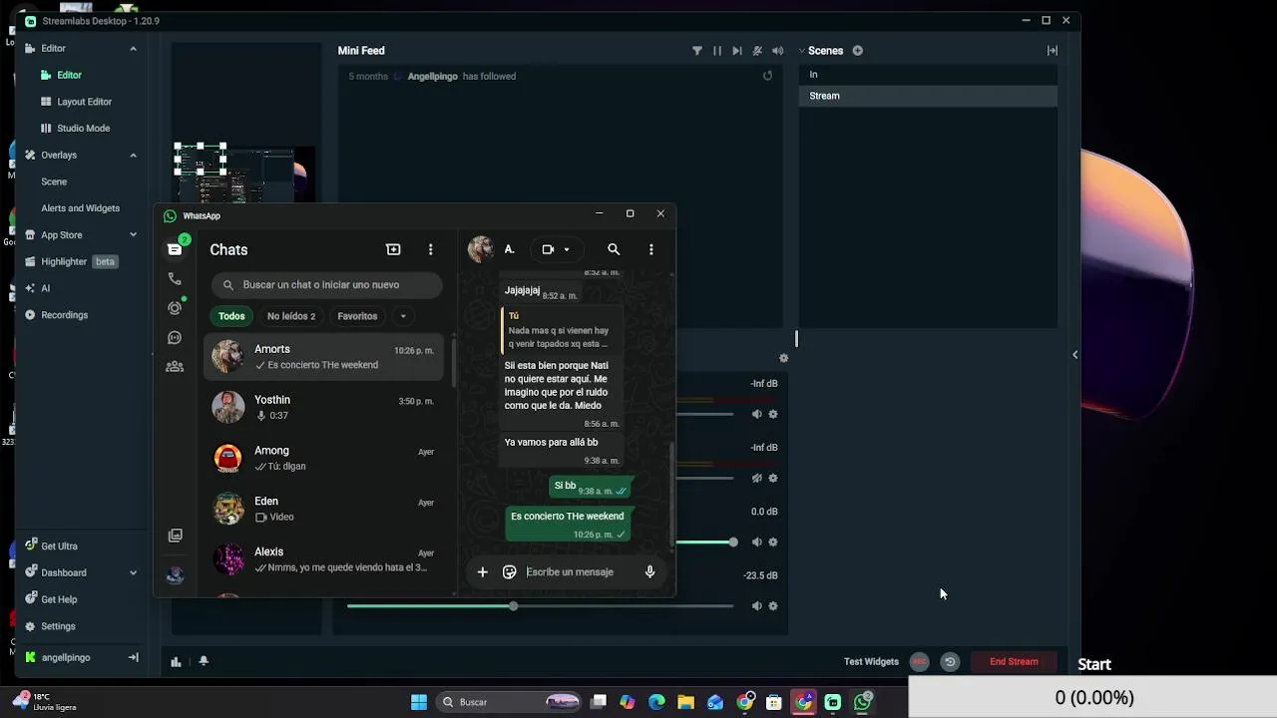This screenshot has height=718, width=1277.
Task: Search within the open WhatsApp conversation
Action: [x=614, y=249]
